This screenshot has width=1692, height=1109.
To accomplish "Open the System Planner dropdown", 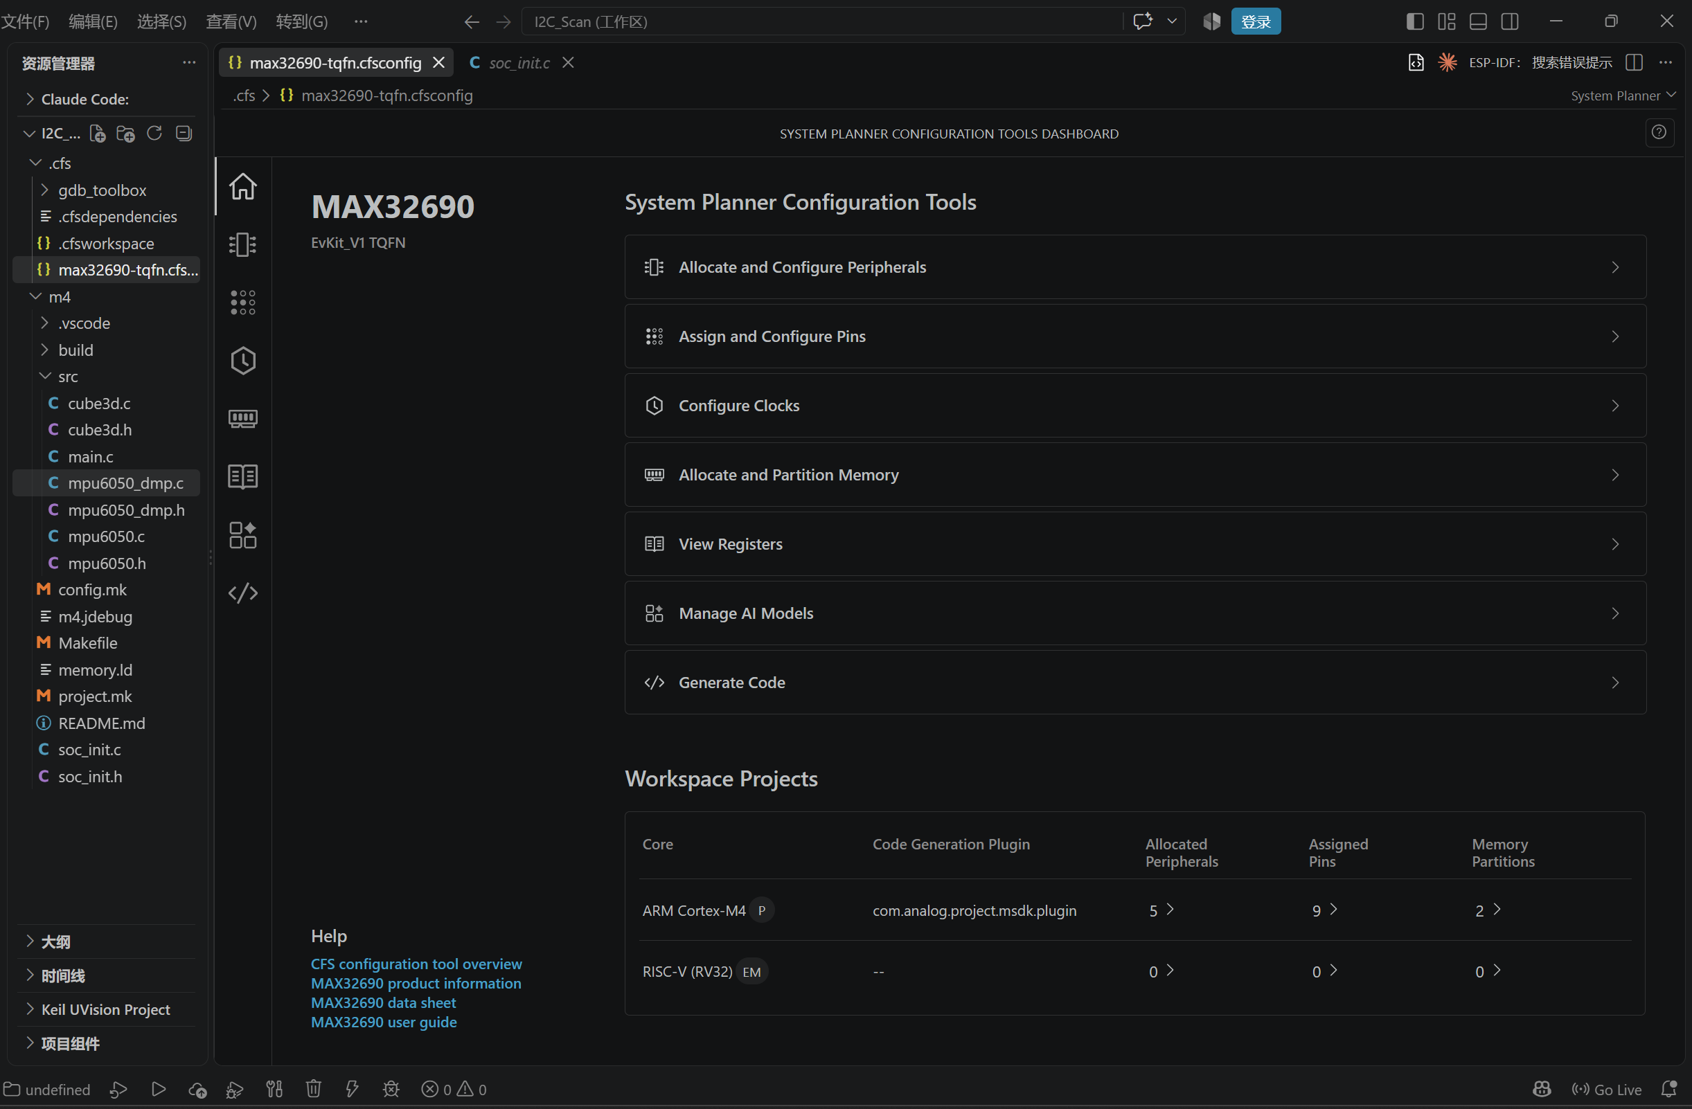I will point(1623,96).
